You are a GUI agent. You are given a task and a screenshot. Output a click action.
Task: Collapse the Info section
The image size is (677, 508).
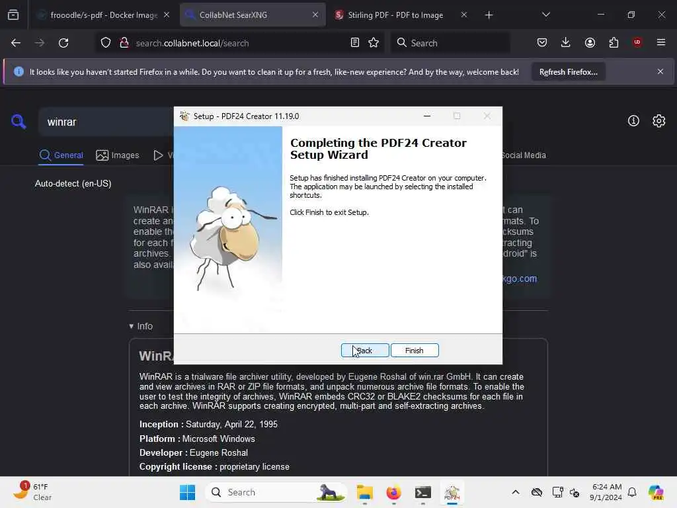click(141, 326)
